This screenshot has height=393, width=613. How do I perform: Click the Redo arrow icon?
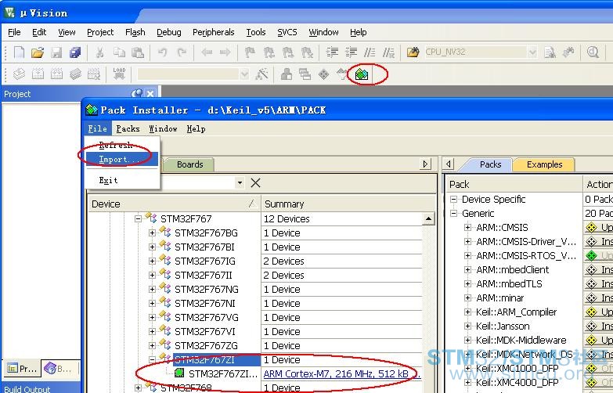pyautogui.click(x=182, y=52)
